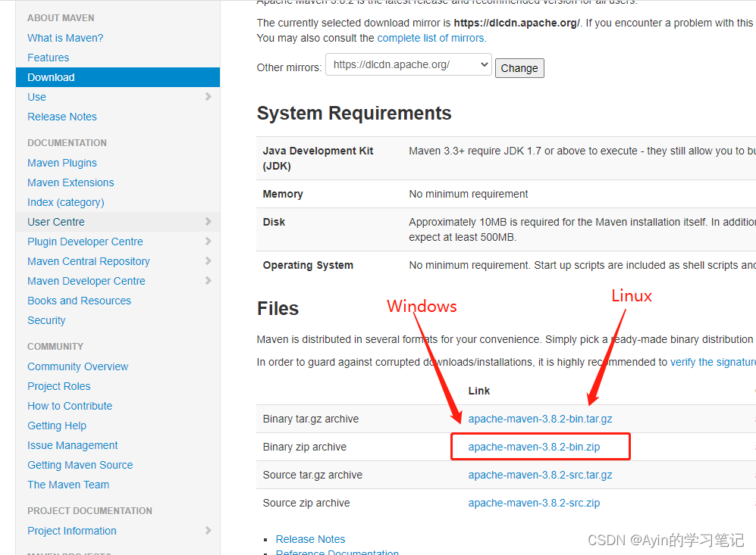Download apache-maven-3.8.2-bin.tar.gz
The image size is (756, 555).
click(x=540, y=419)
